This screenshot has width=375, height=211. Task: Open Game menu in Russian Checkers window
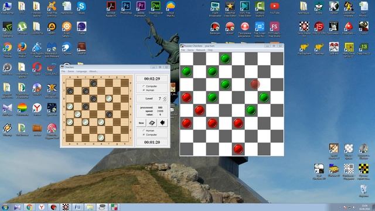point(190,50)
